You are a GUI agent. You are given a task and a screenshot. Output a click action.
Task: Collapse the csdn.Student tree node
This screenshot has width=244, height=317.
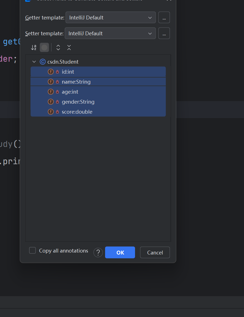pos(34,62)
